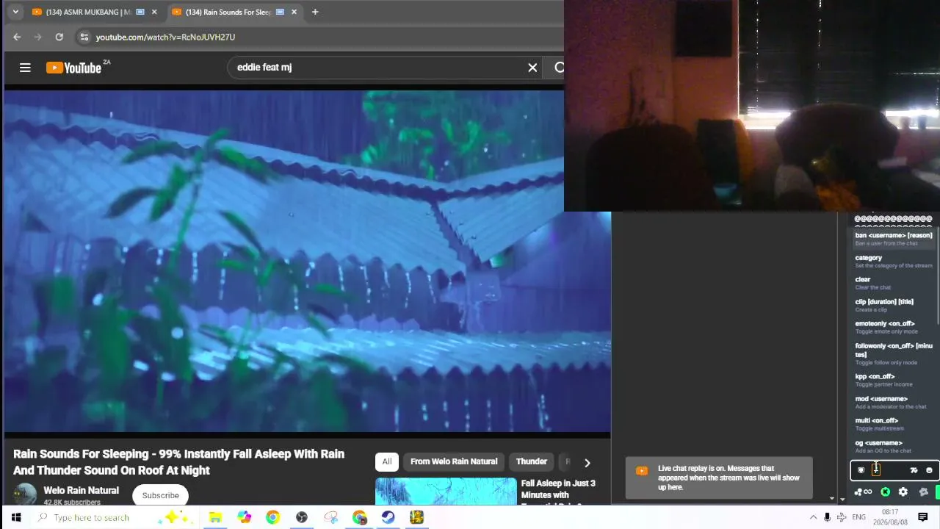Choose the 'category' chat command
Viewport: 940px width, 529px height.
coord(894,261)
